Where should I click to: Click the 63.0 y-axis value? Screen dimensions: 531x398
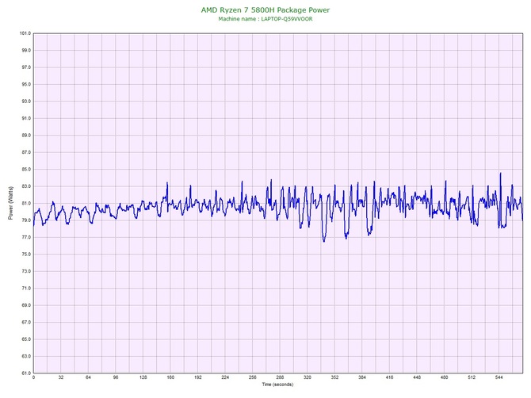pos(25,356)
